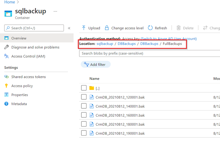Check the box for parent folder [..]
This screenshot has width=220, height=145.
pyautogui.click(x=84, y=88)
